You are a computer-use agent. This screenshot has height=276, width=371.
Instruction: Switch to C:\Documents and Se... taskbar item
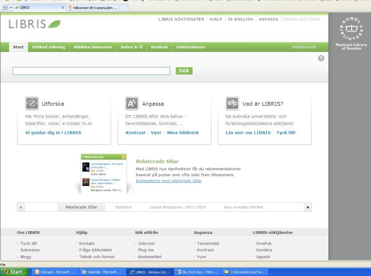point(245,272)
